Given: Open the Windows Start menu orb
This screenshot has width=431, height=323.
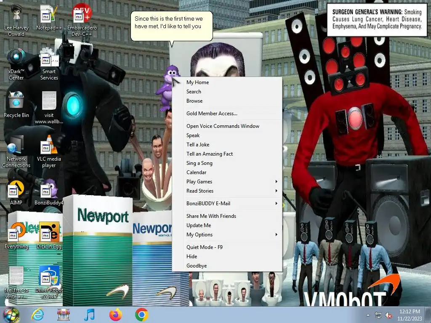Looking at the screenshot, I should tap(11, 315).
